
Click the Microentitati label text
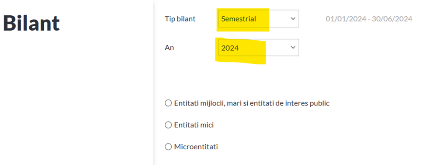tap(196, 147)
